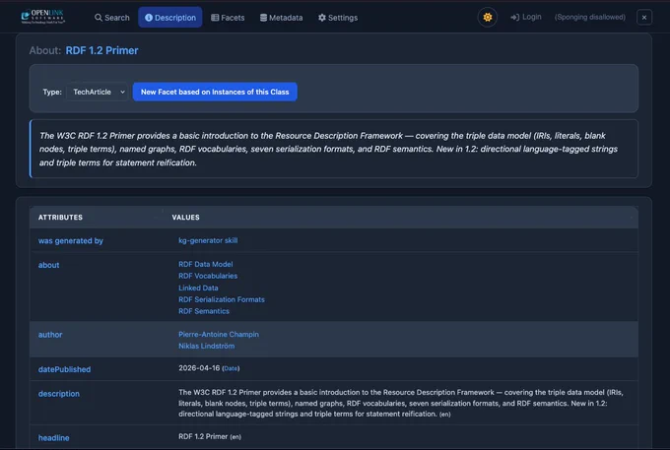The width and height of the screenshot is (670, 450).
Task: Open the Facets tab
Action: 228,18
